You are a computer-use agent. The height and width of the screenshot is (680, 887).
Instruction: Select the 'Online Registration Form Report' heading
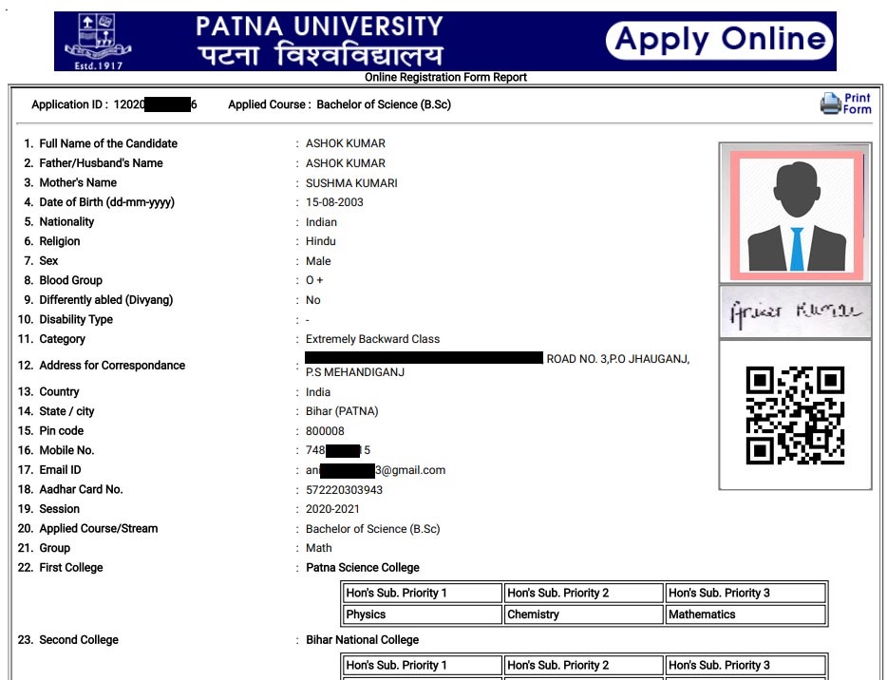445,78
